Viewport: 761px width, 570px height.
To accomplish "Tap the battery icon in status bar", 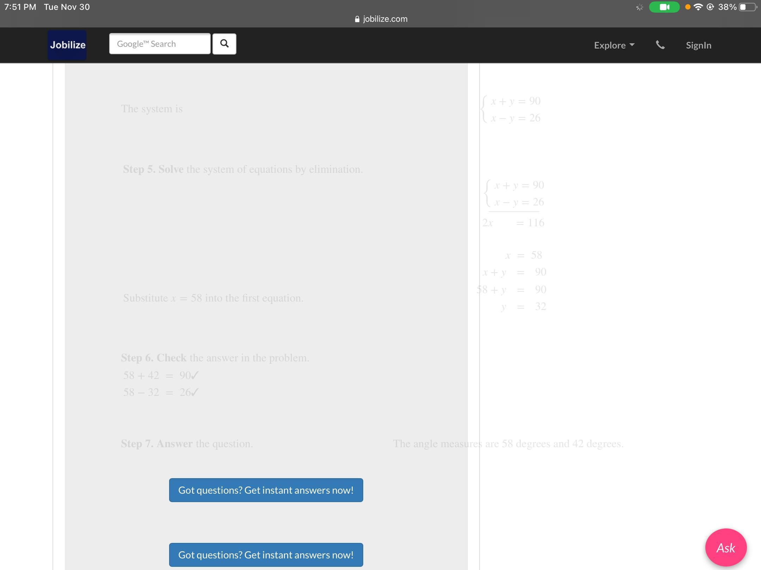I will (747, 7).
